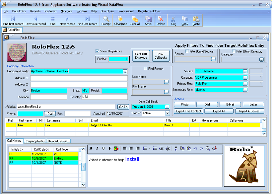This screenshot has width=272, height=194.
Task: Click Export This Contact button
Action: (188, 111)
